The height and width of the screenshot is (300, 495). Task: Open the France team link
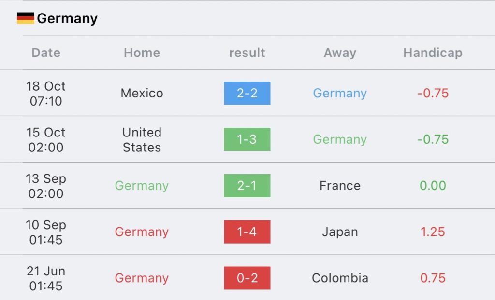pyautogui.click(x=340, y=186)
